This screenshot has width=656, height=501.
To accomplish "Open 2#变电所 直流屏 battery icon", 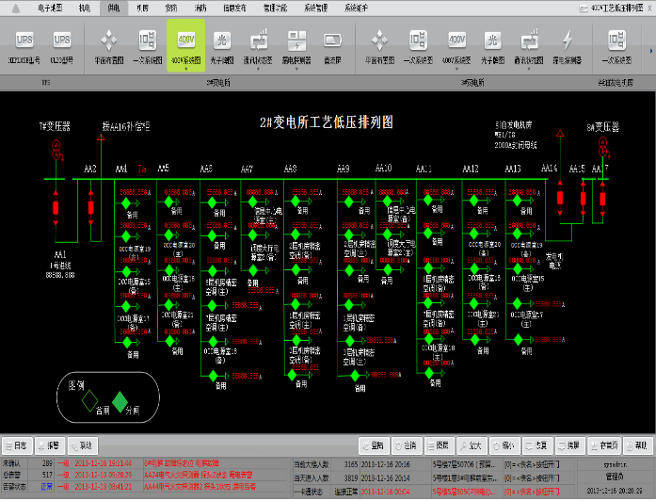I will point(332,40).
